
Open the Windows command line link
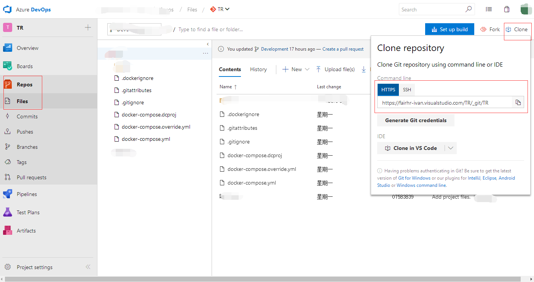click(421, 185)
